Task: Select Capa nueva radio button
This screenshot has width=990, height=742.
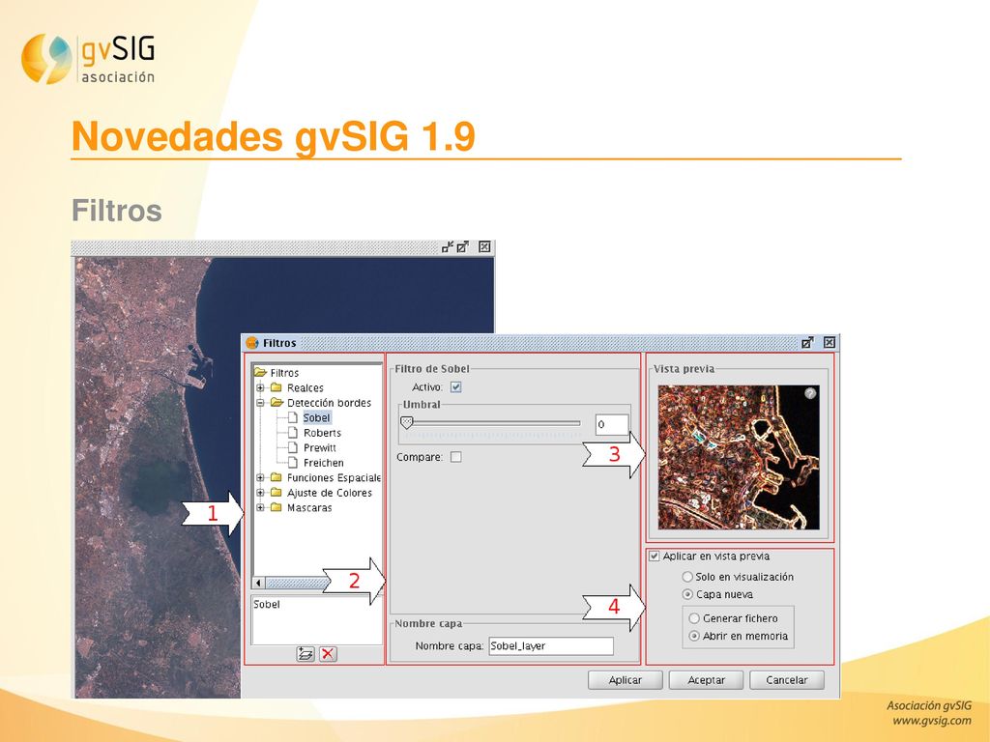Action: click(x=687, y=594)
